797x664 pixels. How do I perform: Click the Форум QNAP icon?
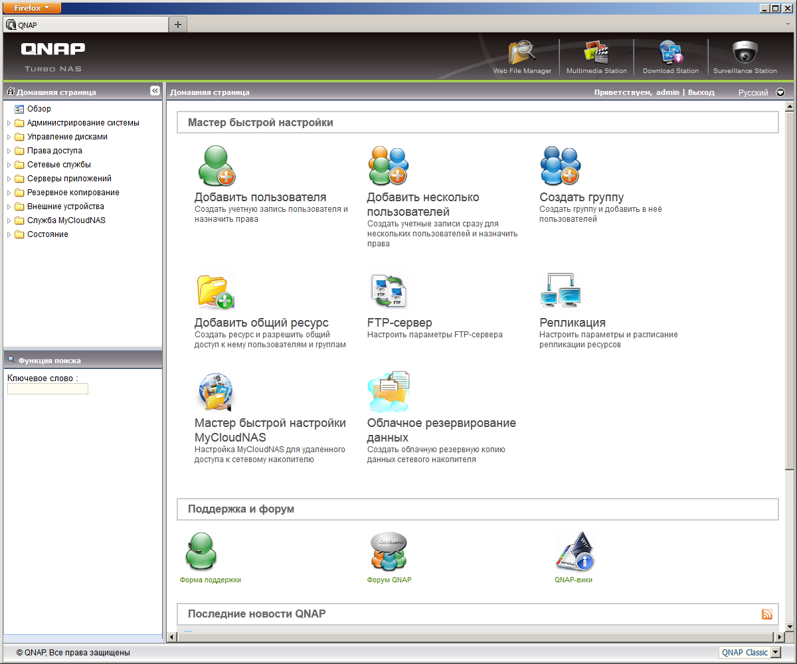(389, 551)
